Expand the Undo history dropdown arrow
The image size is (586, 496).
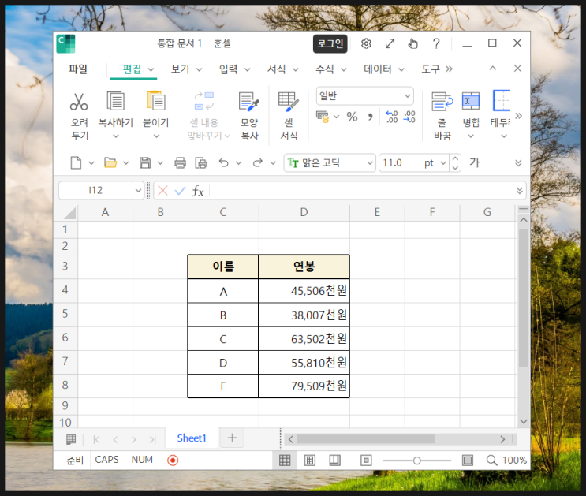click(239, 163)
